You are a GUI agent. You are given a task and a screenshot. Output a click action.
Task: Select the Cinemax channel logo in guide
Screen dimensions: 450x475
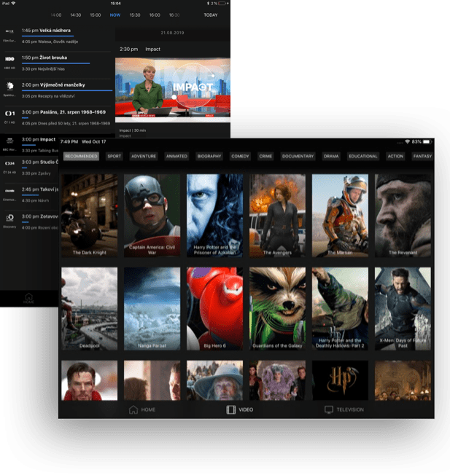[x=9, y=191]
